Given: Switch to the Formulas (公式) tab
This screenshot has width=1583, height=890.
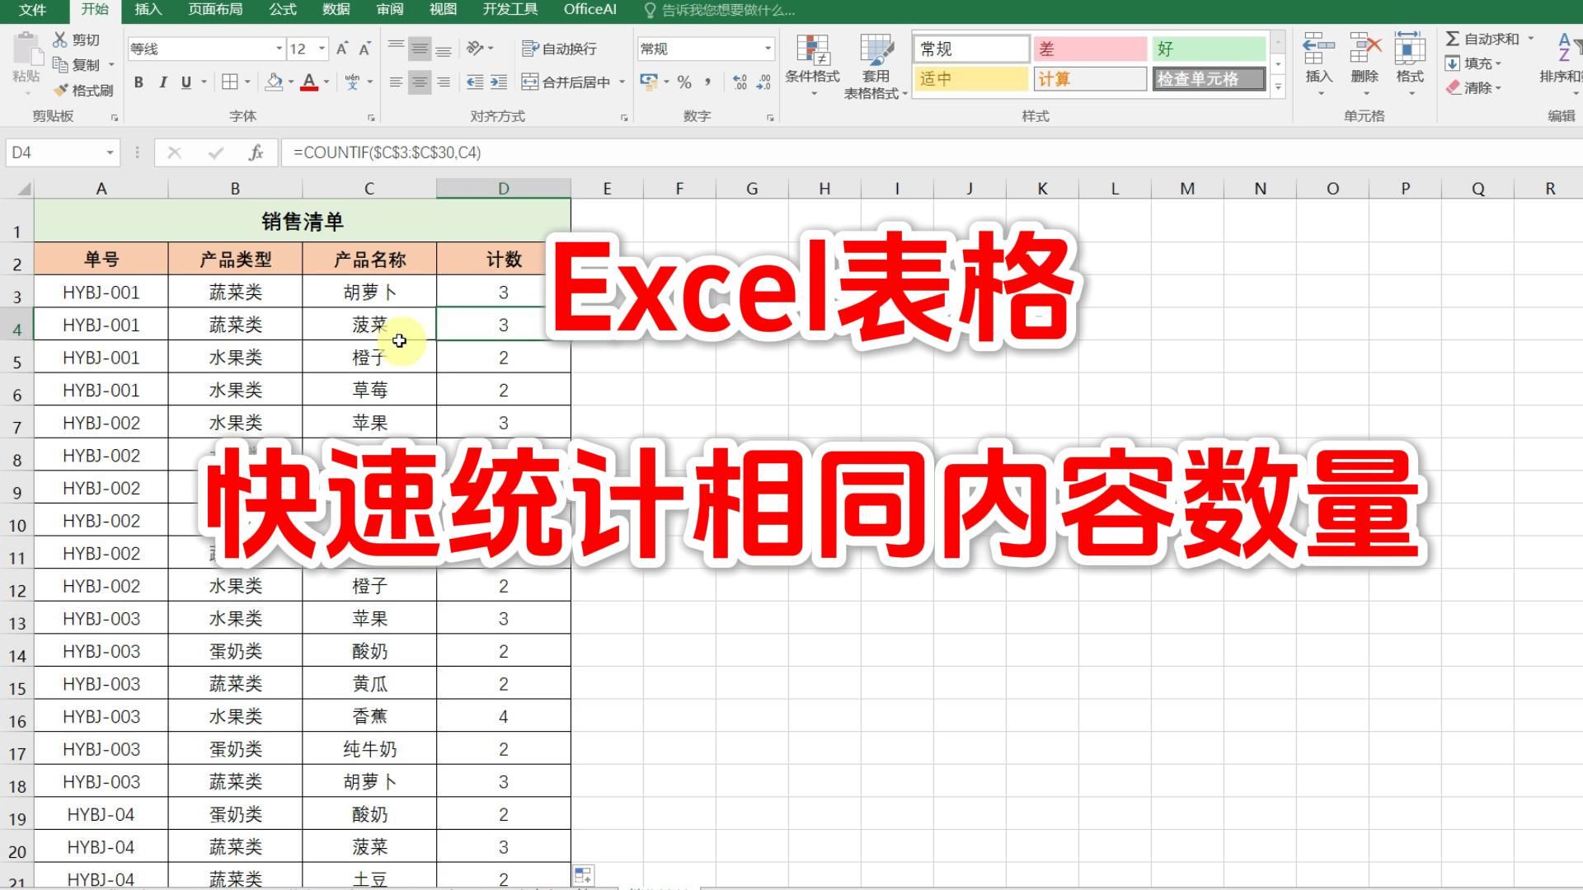Looking at the screenshot, I should click(x=283, y=10).
